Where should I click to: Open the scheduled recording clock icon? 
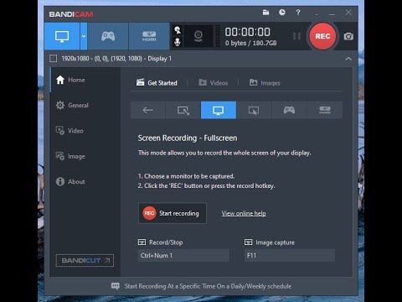pos(282,13)
